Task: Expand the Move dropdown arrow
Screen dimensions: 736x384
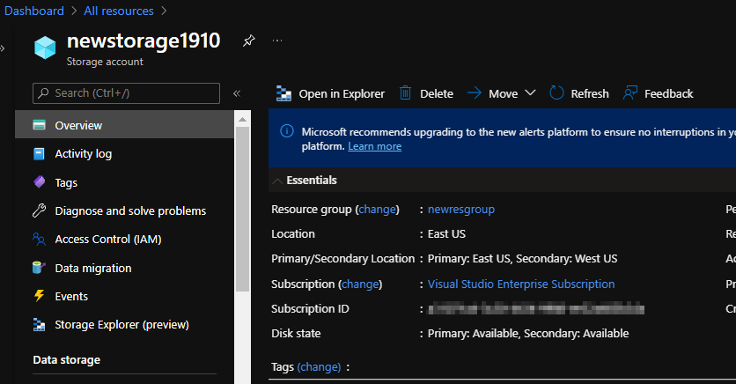Action: pos(530,93)
